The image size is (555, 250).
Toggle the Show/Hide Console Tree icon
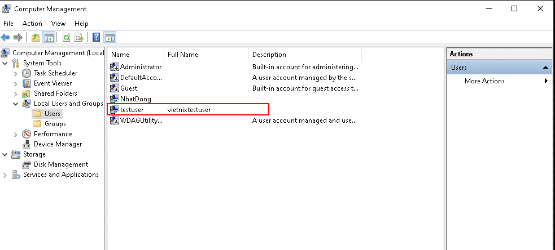tap(49, 37)
